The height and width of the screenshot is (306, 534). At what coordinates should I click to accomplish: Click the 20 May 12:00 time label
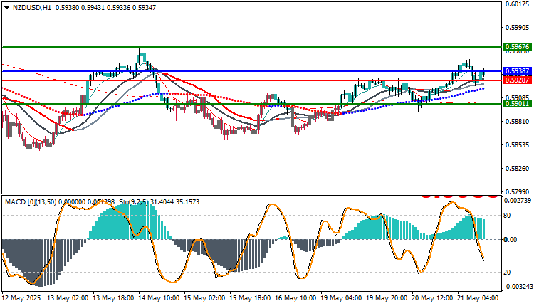pyautogui.click(x=432, y=298)
